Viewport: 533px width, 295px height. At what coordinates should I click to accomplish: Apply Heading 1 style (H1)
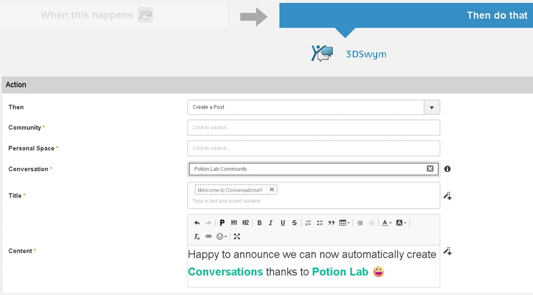[234, 223]
